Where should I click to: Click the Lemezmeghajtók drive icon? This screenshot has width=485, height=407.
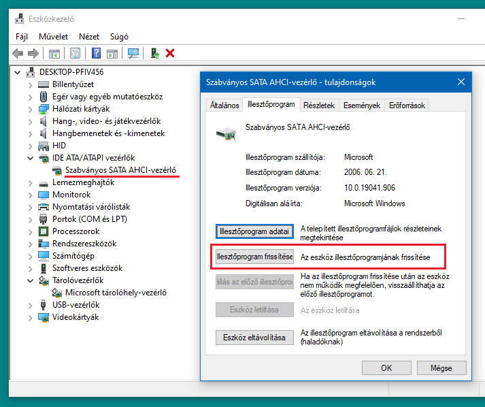pyautogui.click(x=44, y=184)
